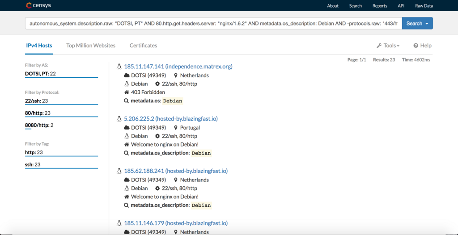The image size is (458, 235).
Task: Open host 5.206.225.2 result
Action: point(171,119)
